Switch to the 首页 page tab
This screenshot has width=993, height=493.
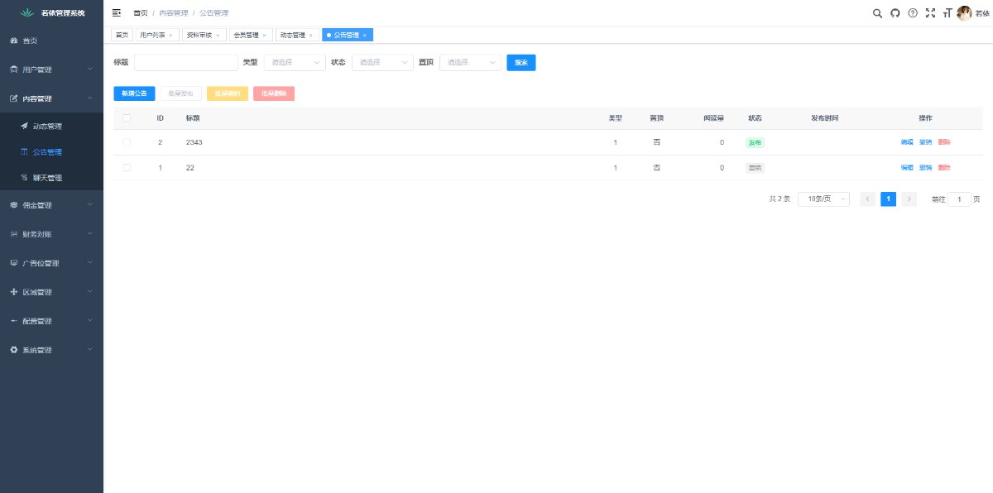pos(122,35)
